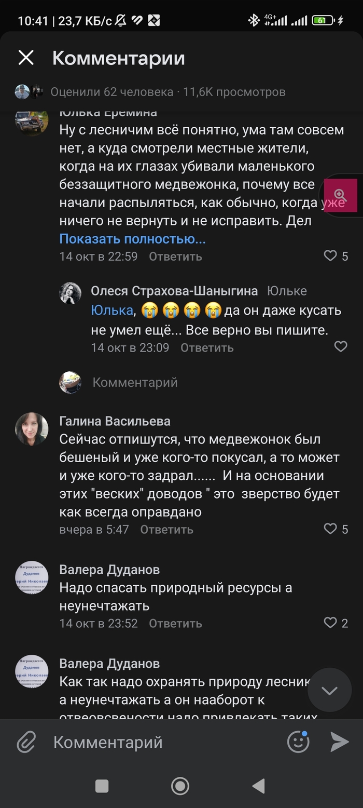The width and height of the screenshot is (363, 808).
Task: Open Галина Васильева's profile avatar
Action: pyautogui.click(x=32, y=429)
